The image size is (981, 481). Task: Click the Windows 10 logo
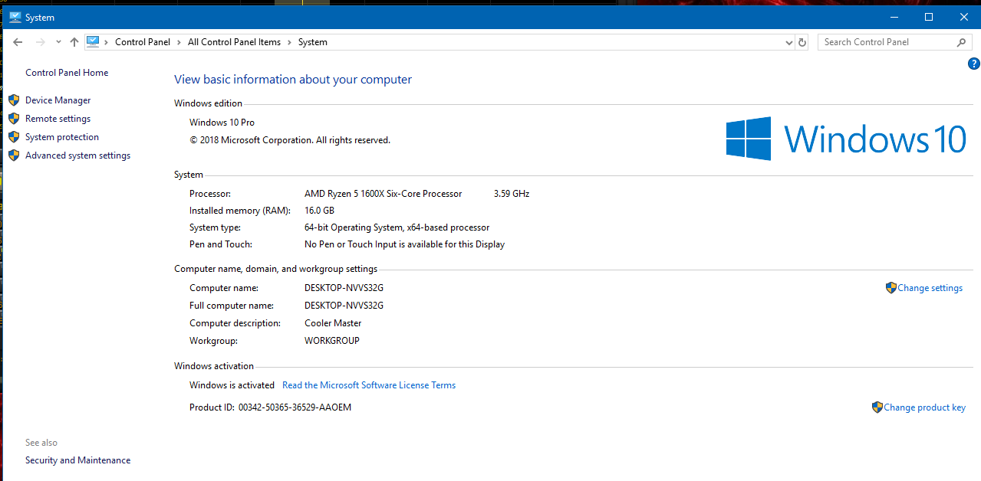click(846, 139)
